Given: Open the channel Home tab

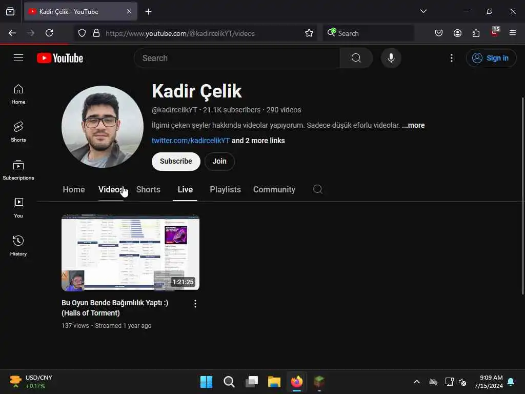Looking at the screenshot, I should click(x=74, y=189).
